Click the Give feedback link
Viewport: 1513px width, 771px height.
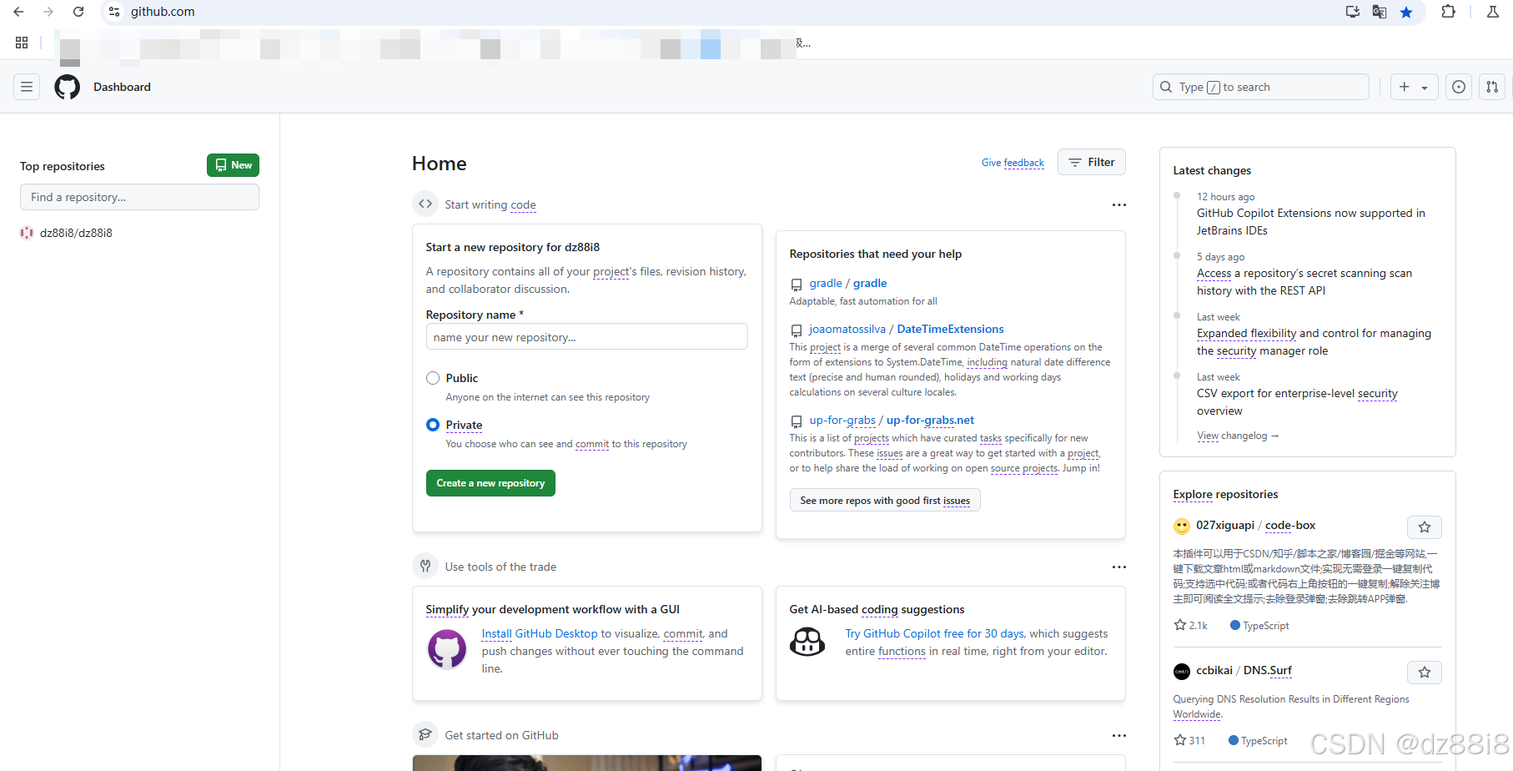(x=1013, y=163)
